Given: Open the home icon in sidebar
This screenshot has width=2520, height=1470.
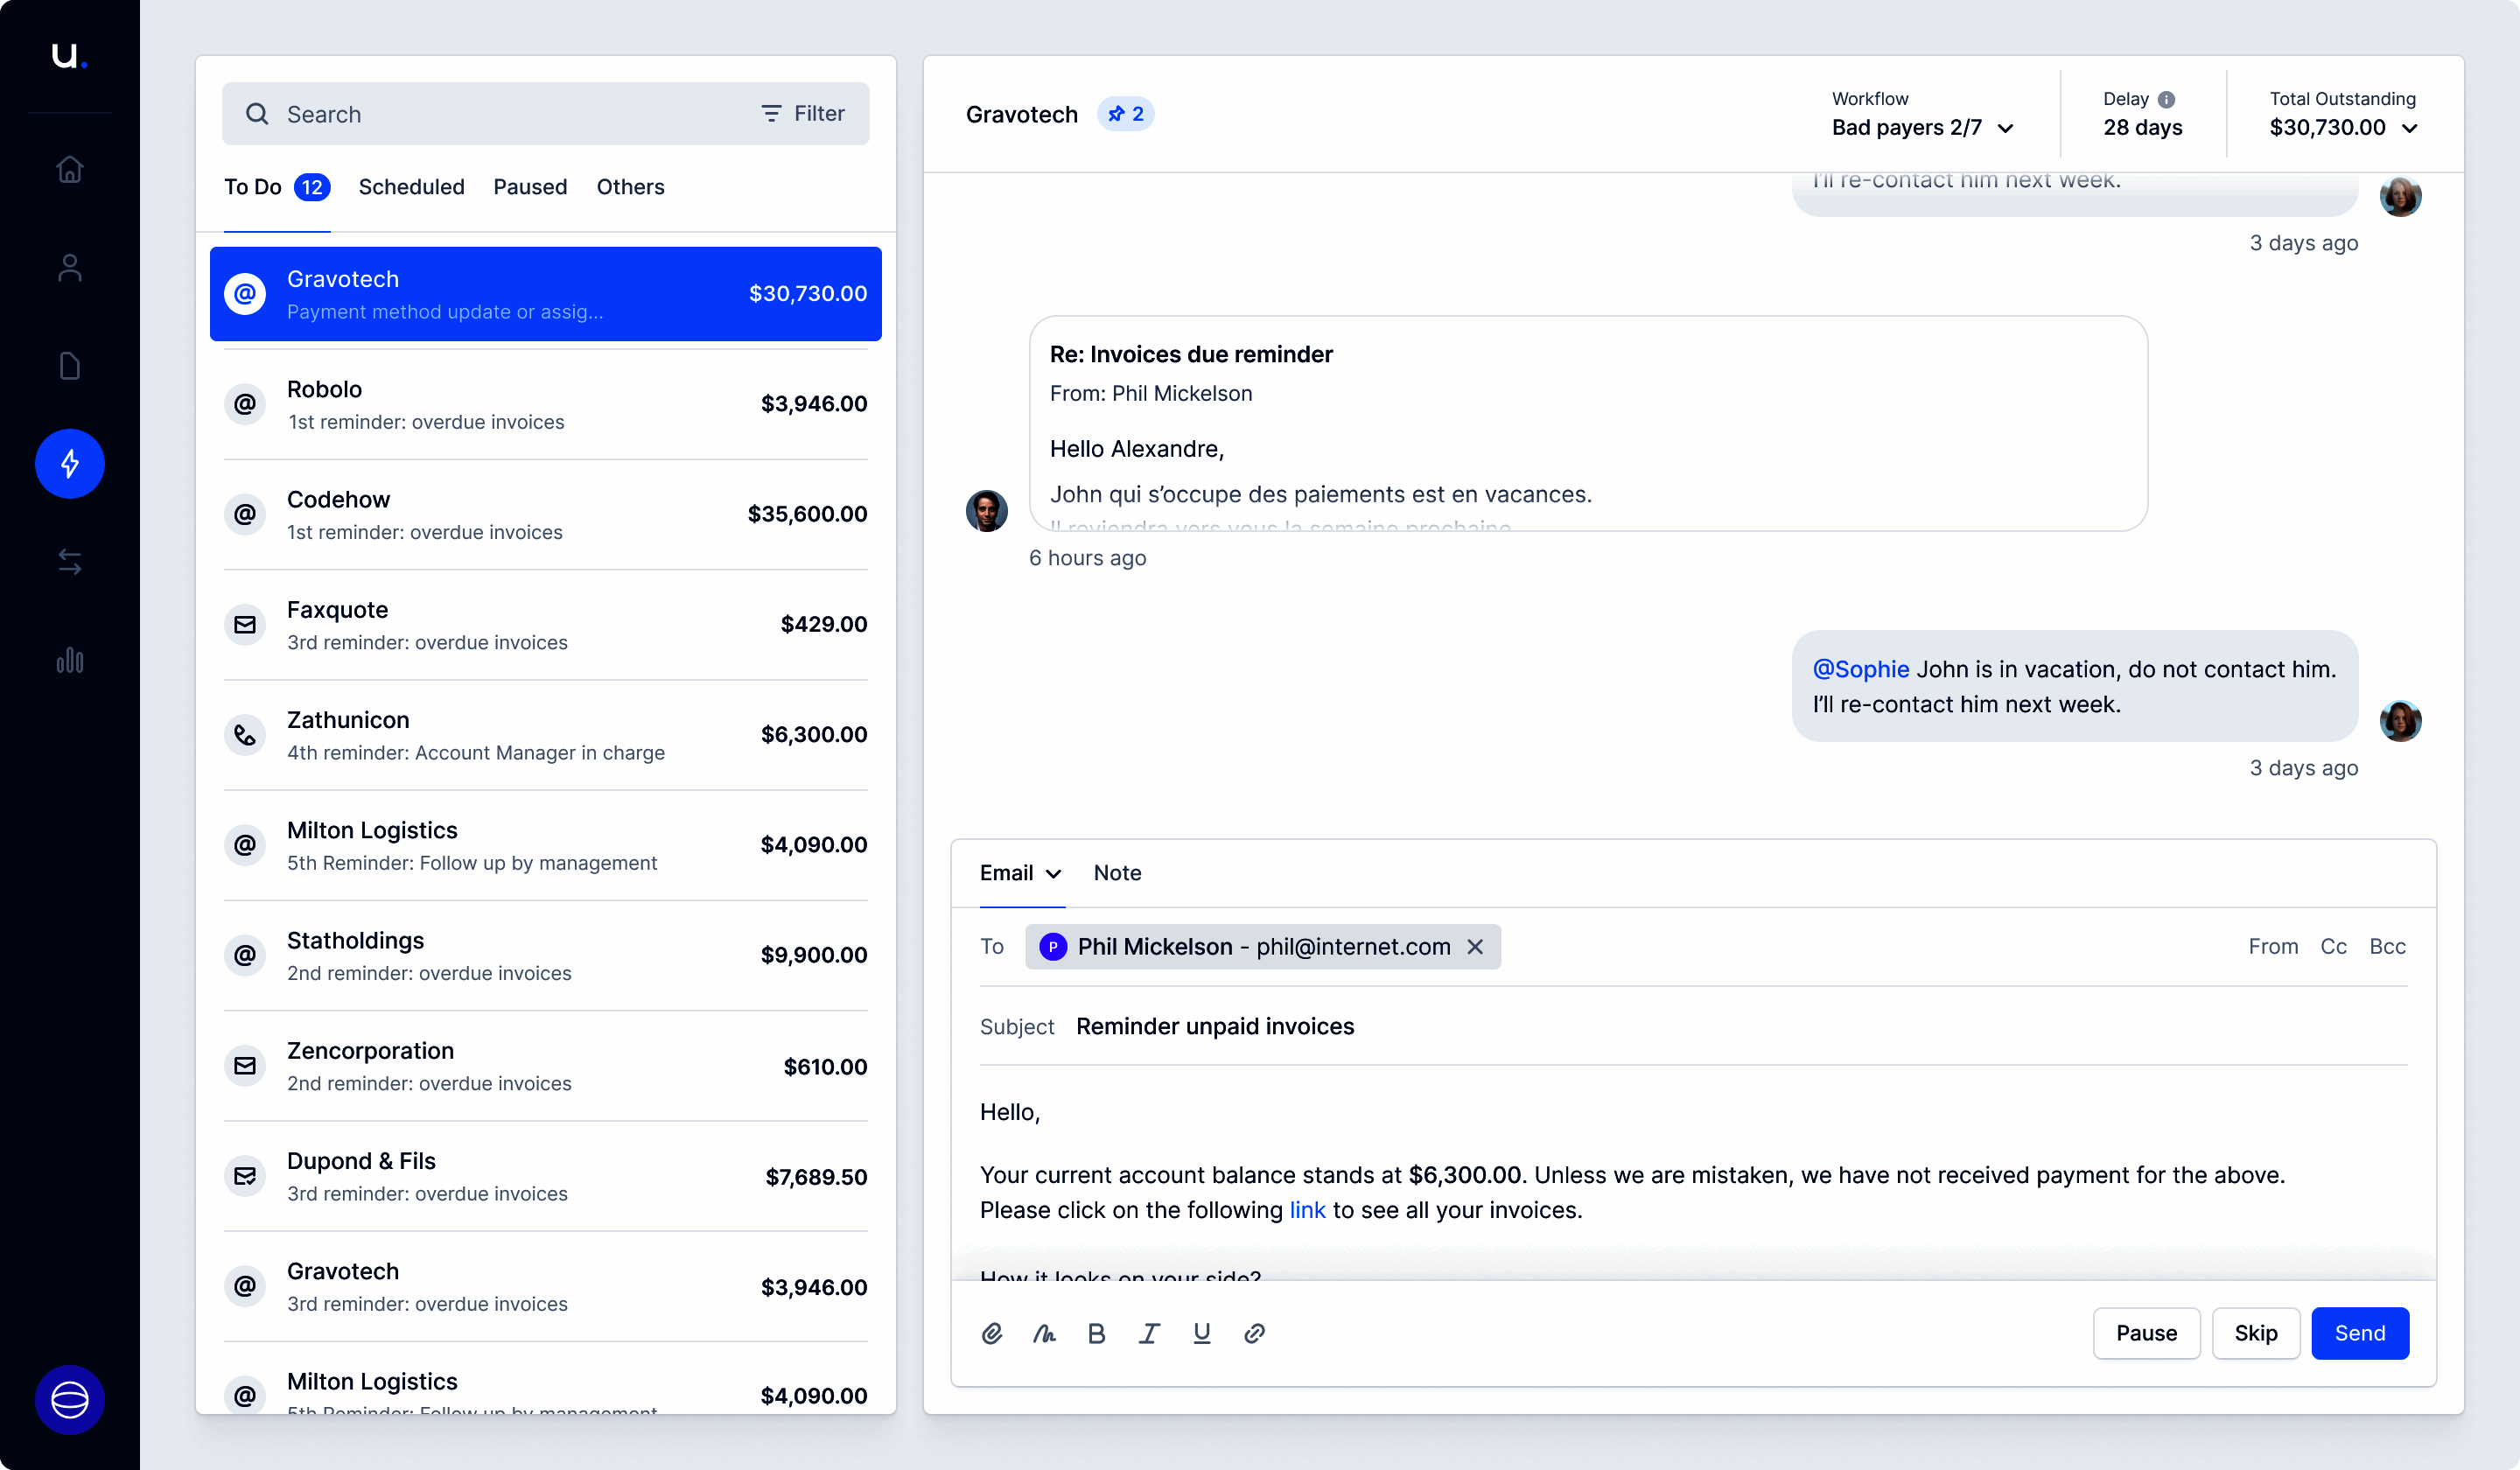Looking at the screenshot, I should (x=69, y=170).
